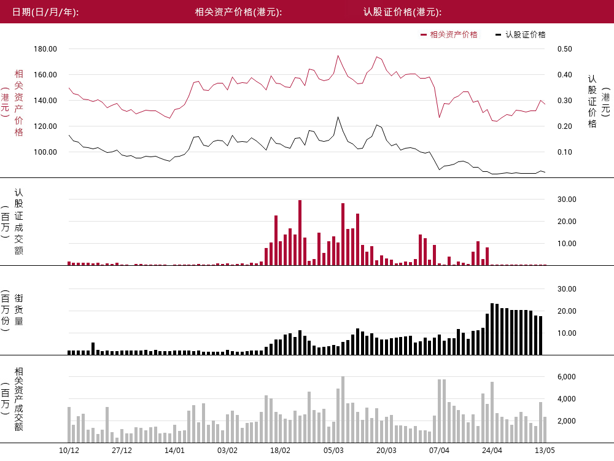Click the tallest black outstanding quantity bar near 24/04
Image resolution: width=614 pixels, height=461 pixels.
tap(492, 329)
